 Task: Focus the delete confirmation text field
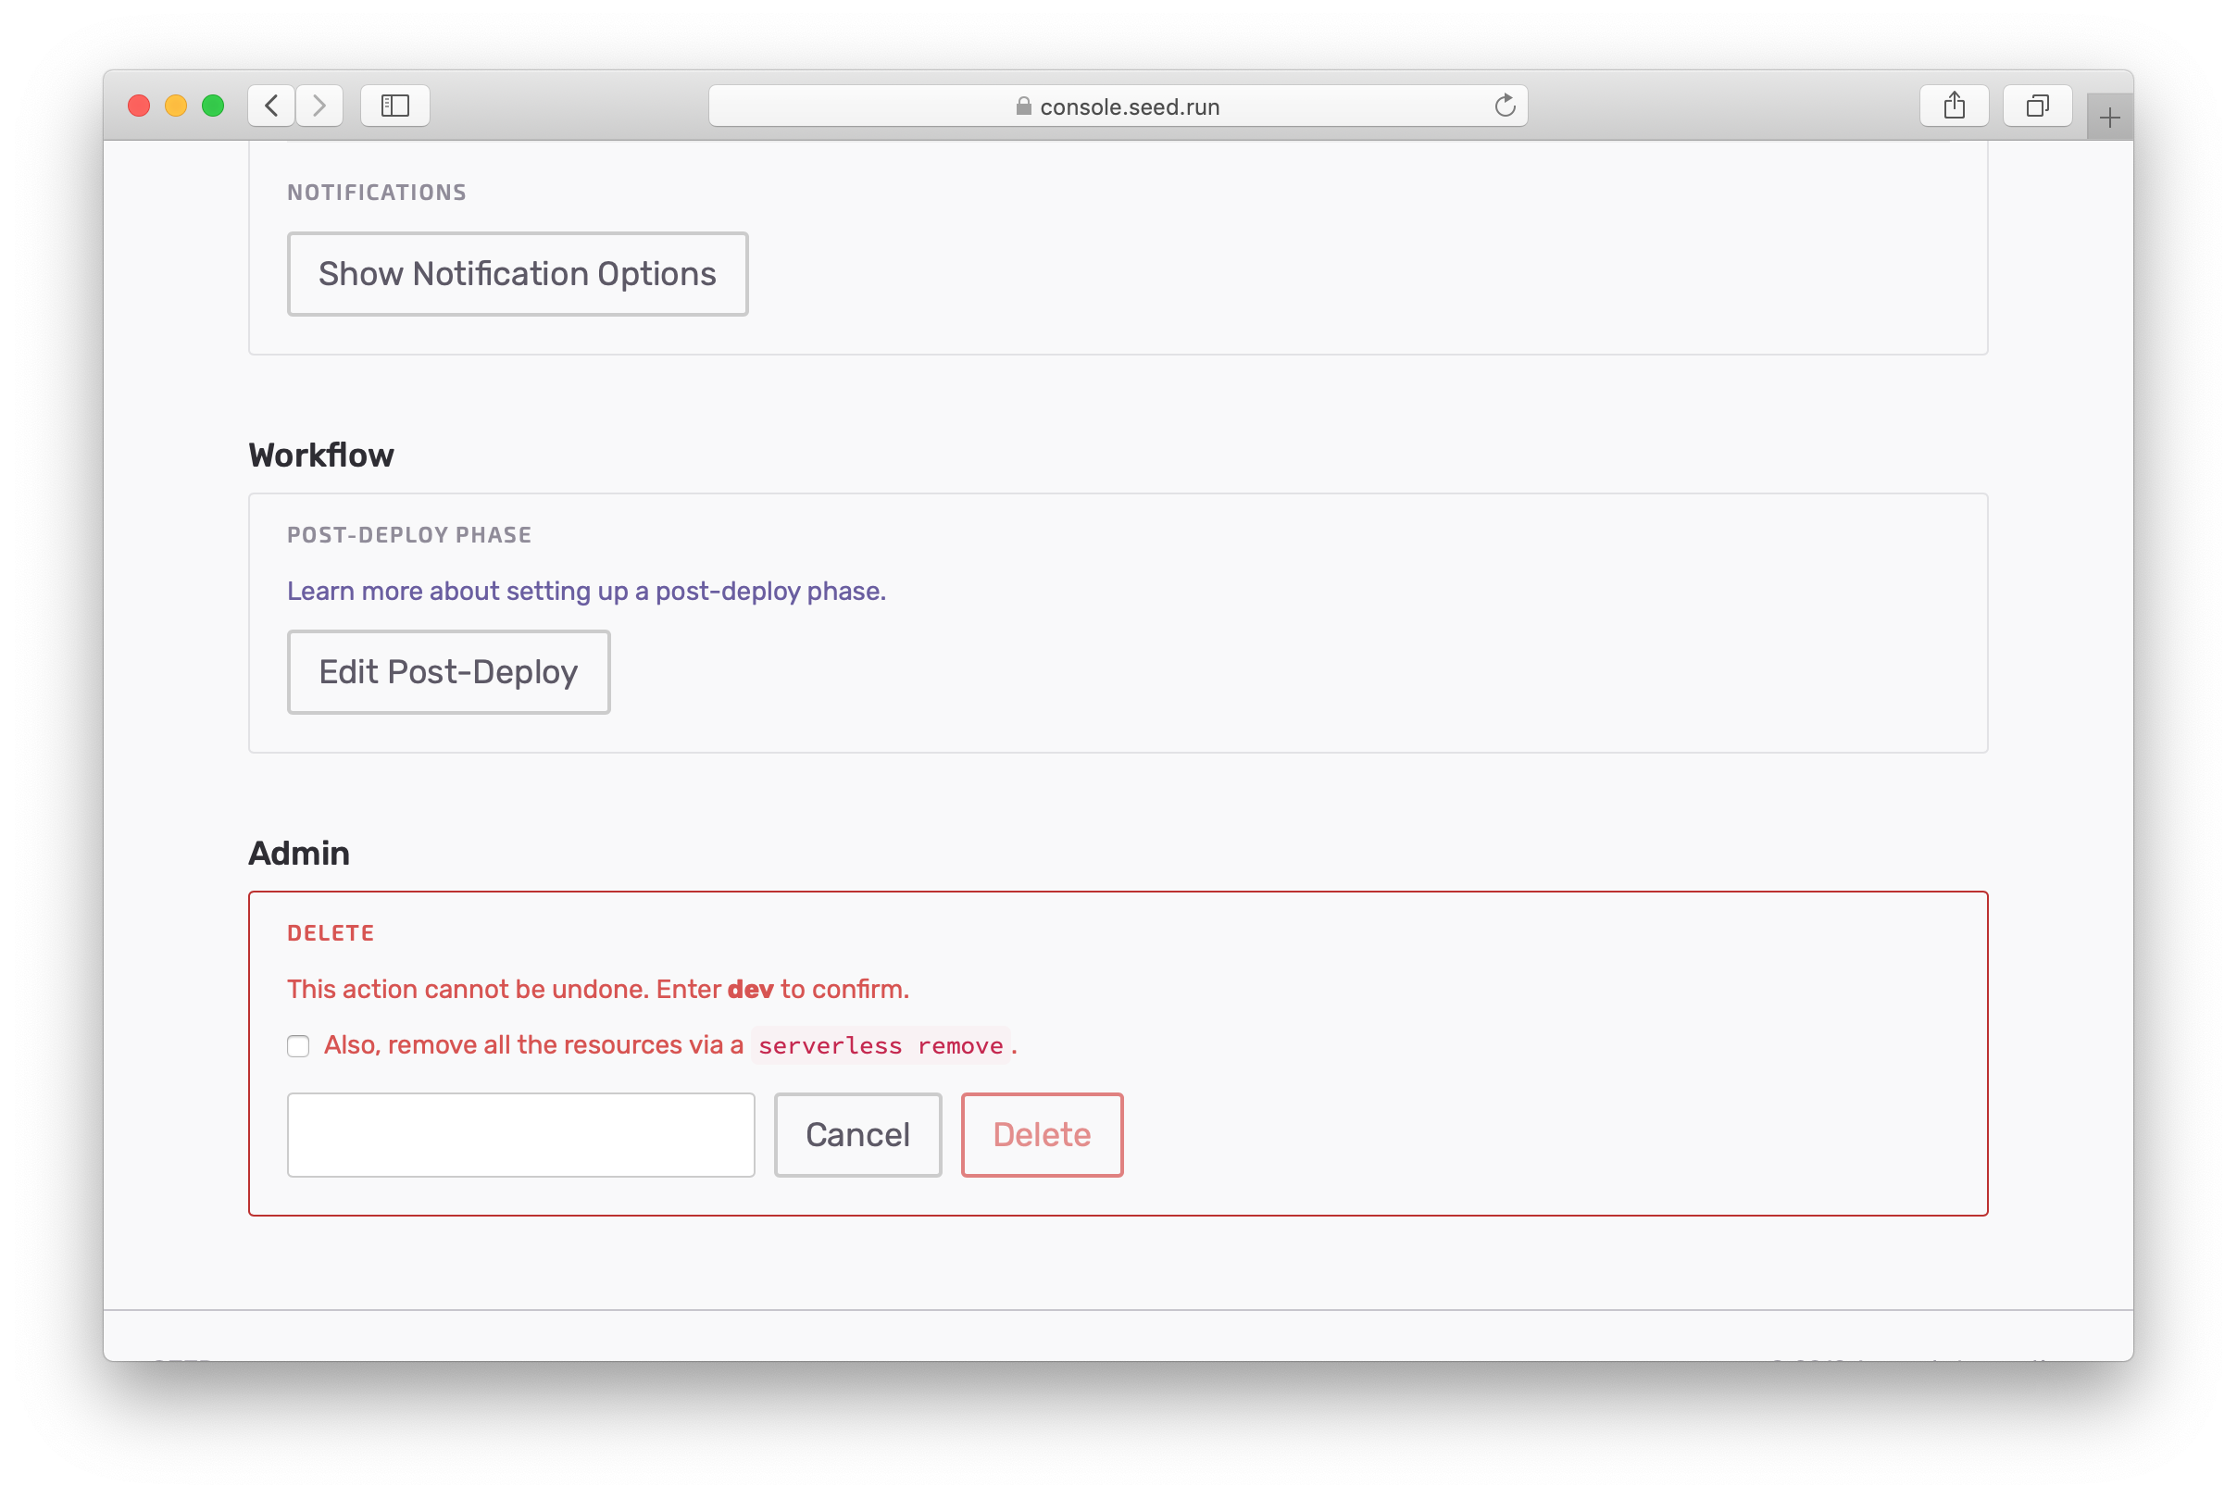pos(520,1135)
